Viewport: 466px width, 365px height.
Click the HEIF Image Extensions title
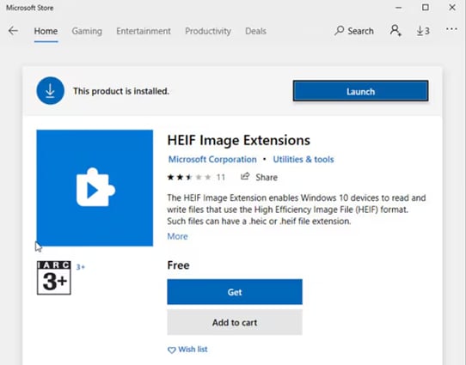[239, 140]
